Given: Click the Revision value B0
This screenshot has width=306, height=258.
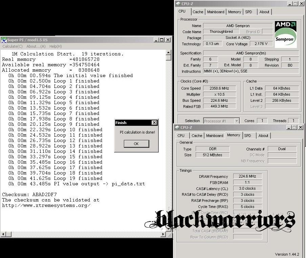Looking at the screenshot, I should [290, 65].
